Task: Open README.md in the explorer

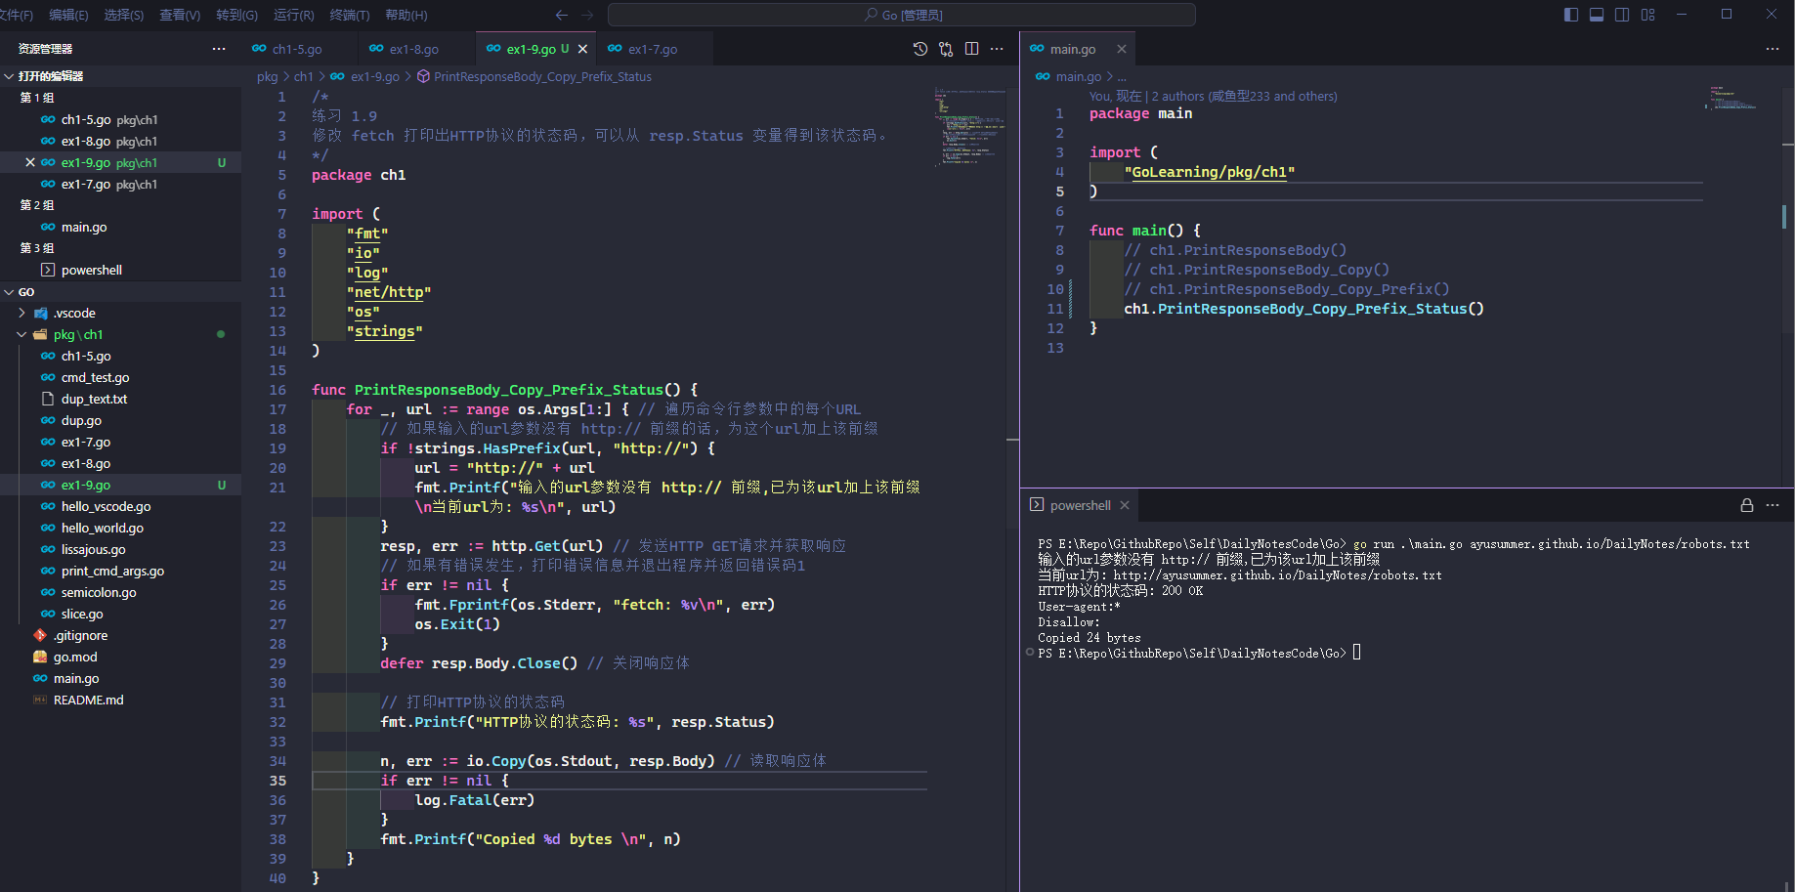Action: [120, 700]
